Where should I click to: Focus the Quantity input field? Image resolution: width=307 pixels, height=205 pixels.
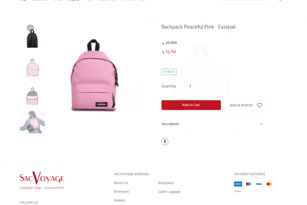coord(190,87)
